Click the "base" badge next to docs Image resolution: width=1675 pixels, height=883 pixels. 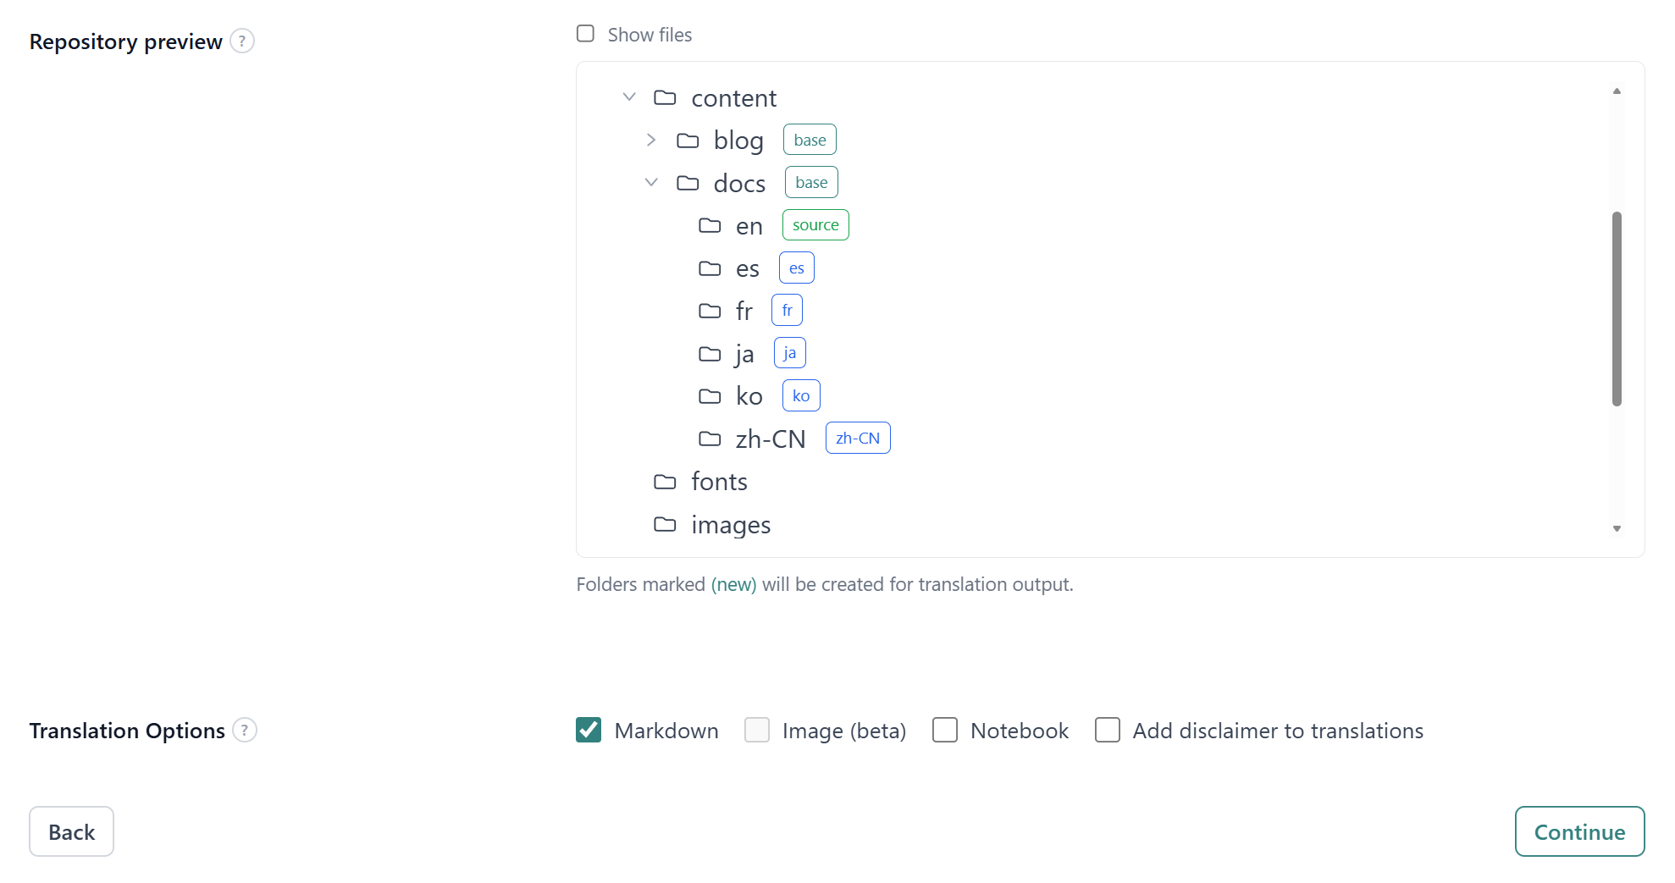click(810, 182)
